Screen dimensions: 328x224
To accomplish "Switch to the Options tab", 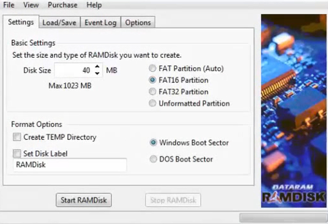I will [x=138, y=23].
